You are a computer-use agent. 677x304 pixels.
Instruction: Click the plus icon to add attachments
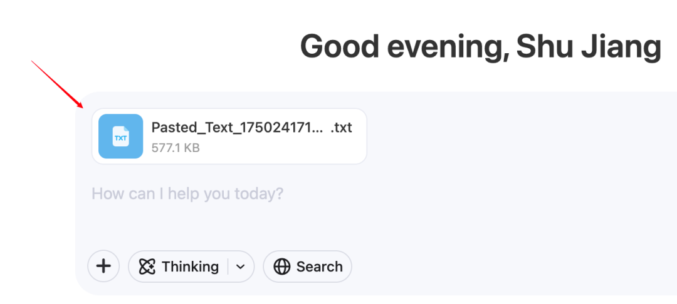pyautogui.click(x=103, y=266)
